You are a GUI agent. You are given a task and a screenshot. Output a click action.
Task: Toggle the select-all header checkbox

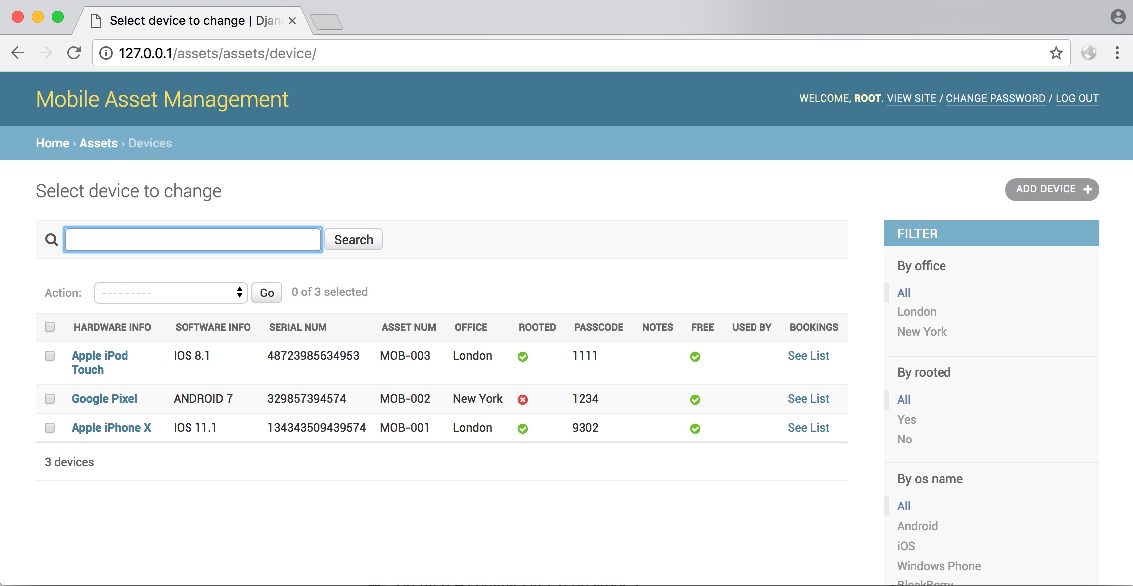click(50, 327)
